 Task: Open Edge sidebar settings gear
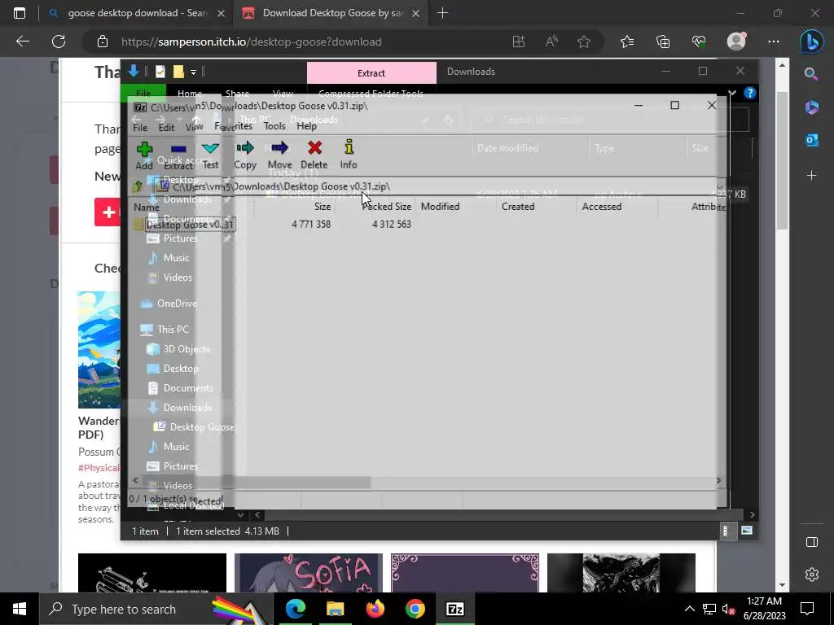[x=812, y=575]
